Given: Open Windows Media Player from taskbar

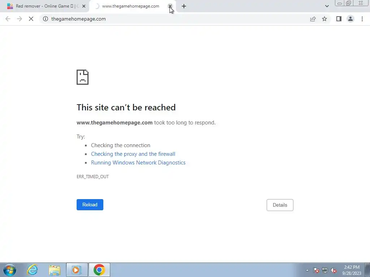Looking at the screenshot, I should (x=77, y=270).
